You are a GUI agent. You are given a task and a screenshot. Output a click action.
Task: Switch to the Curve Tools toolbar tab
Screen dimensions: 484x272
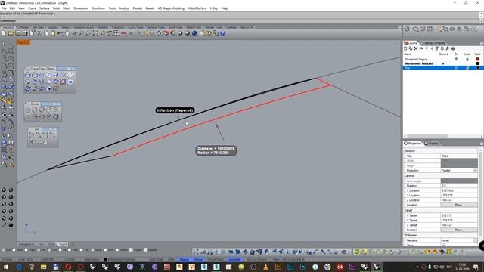point(136,27)
